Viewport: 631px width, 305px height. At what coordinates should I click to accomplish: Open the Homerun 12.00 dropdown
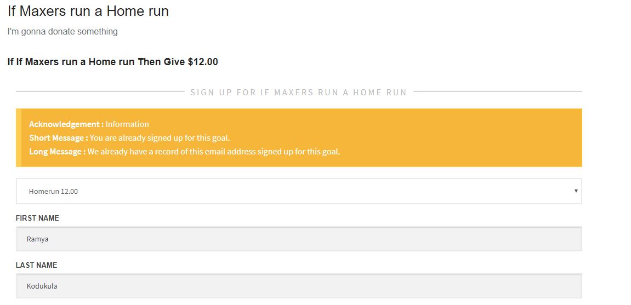[x=299, y=191]
